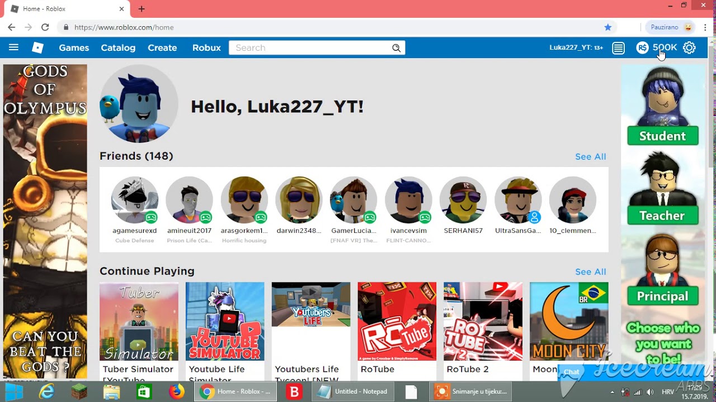Open the Create page
The image size is (716, 402).
click(x=162, y=48)
